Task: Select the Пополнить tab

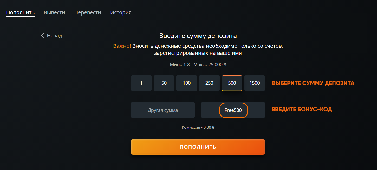Action: (x=21, y=12)
